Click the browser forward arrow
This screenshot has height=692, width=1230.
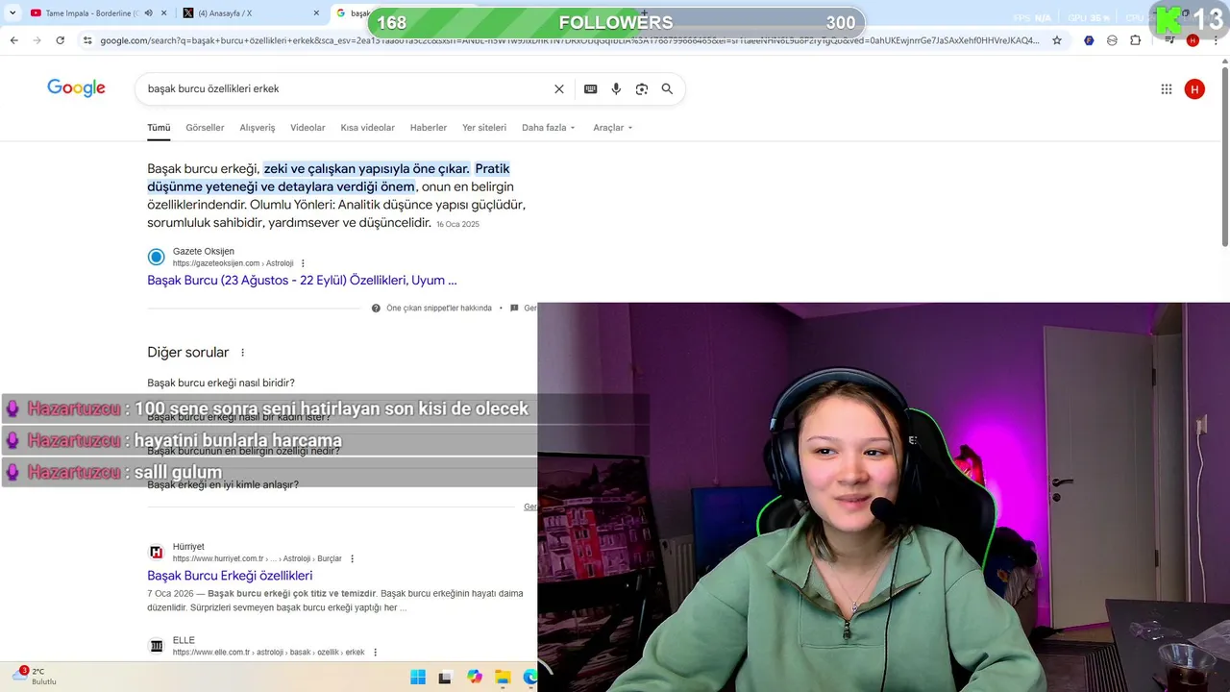pyautogui.click(x=37, y=40)
